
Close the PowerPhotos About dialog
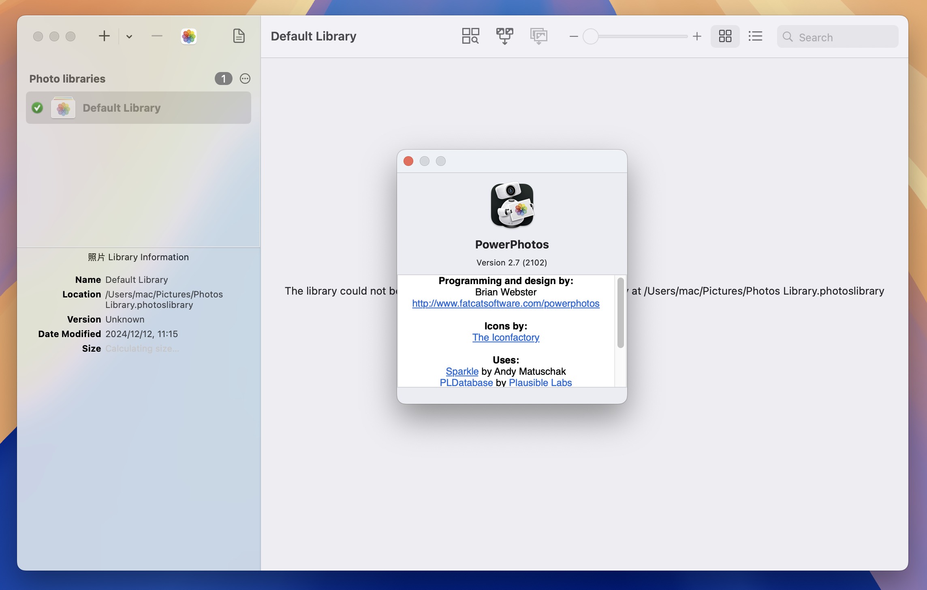[408, 161]
